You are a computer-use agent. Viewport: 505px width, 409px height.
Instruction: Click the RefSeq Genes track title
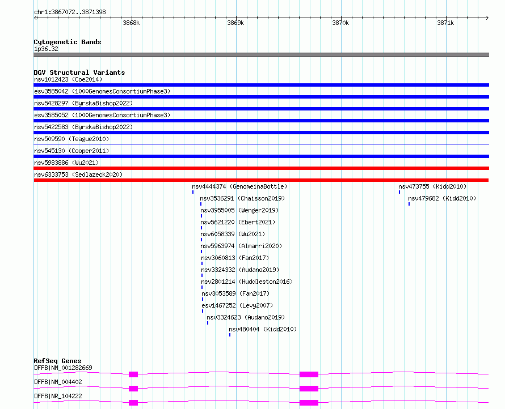pyautogui.click(x=57, y=361)
